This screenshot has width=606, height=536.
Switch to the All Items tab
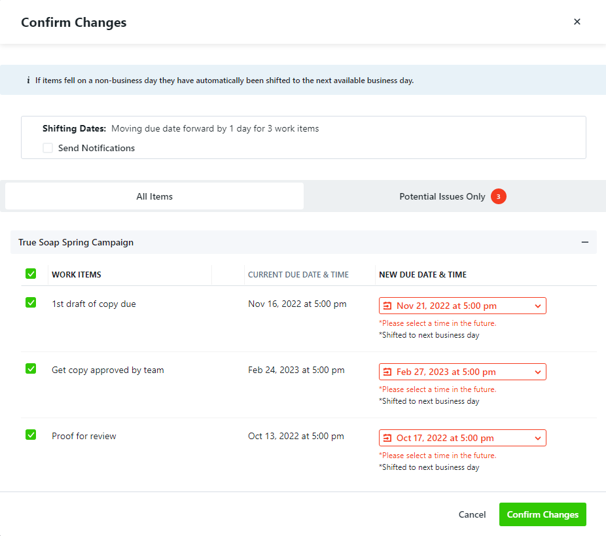pos(154,196)
